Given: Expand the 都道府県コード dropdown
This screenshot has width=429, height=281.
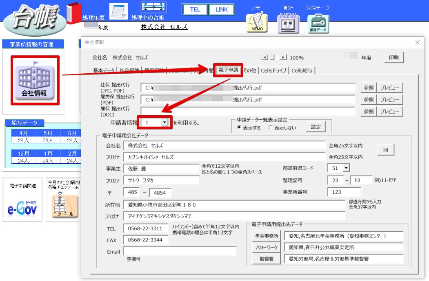Looking at the screenshot, I should 346,168.
